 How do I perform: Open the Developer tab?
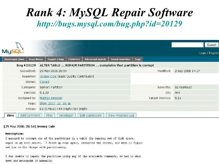coord(66,115)
